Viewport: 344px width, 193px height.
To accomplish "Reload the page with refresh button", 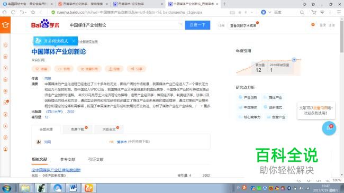I will (x=13, y=12).
